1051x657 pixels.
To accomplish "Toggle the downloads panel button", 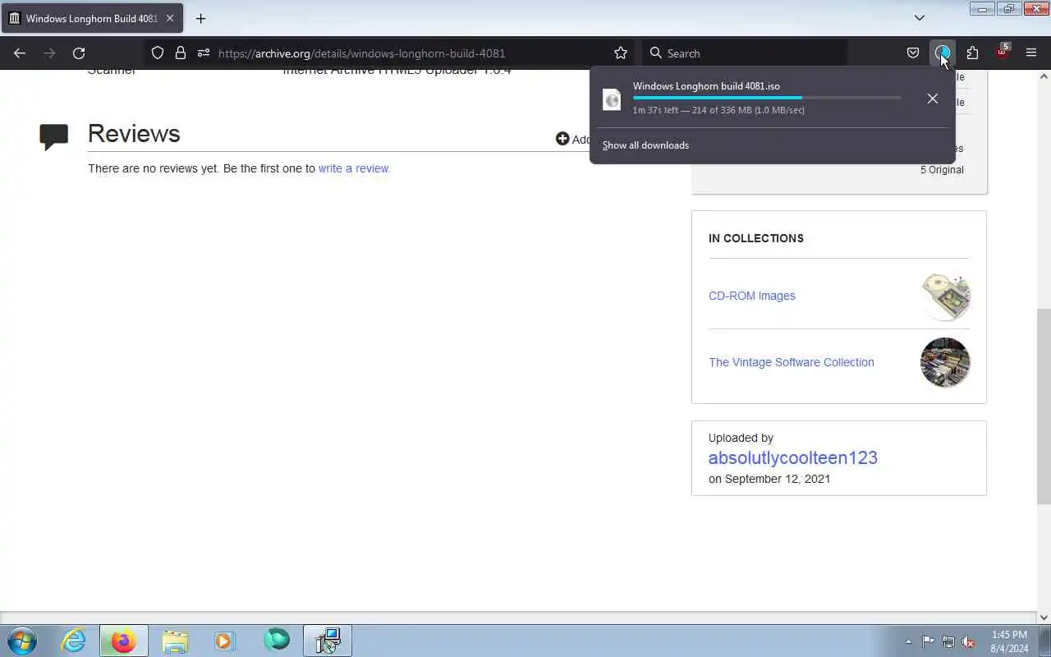I will click(943, 53).
